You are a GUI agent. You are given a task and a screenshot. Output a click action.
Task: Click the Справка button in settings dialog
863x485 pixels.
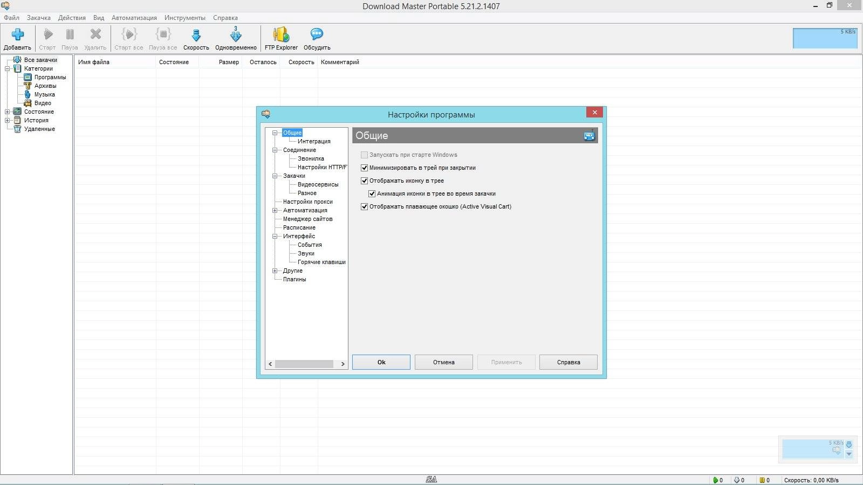click(x=569, y=362)
